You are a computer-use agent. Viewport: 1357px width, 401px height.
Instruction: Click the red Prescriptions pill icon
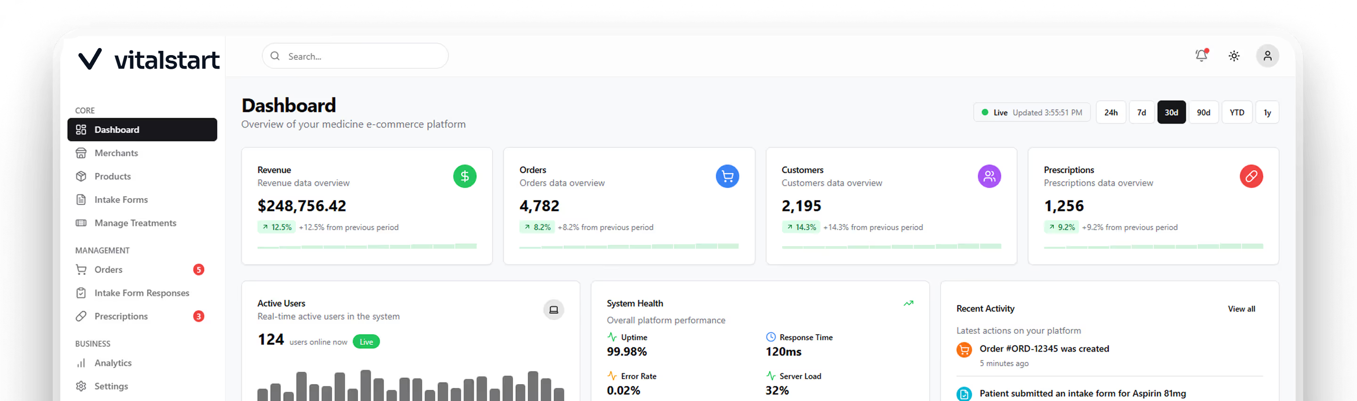pyautogui.click(x=1251, y=176)
